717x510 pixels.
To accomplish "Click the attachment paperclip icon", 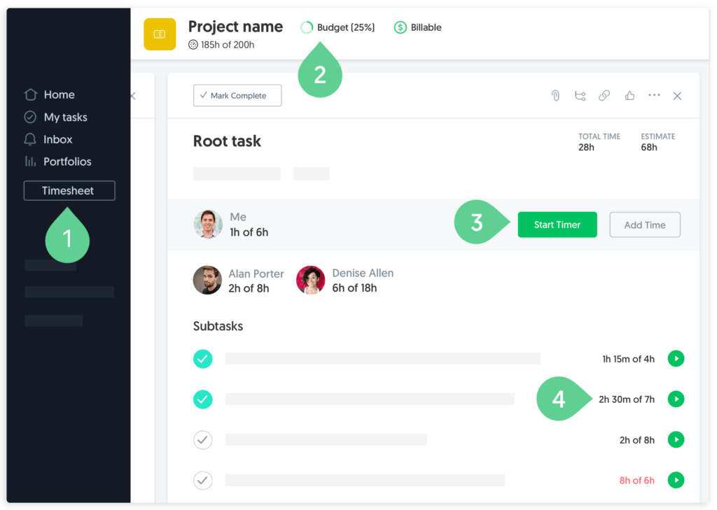I will click(555, 96).
